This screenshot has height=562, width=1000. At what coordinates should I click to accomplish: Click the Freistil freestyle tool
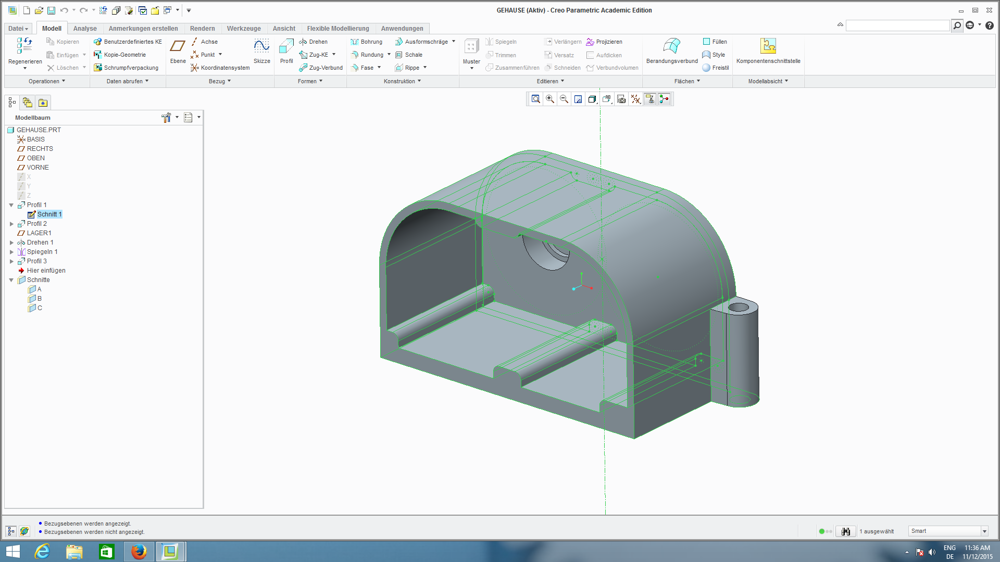(x=715, y=68)
